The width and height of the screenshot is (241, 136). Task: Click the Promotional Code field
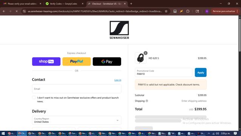[164, 72]
